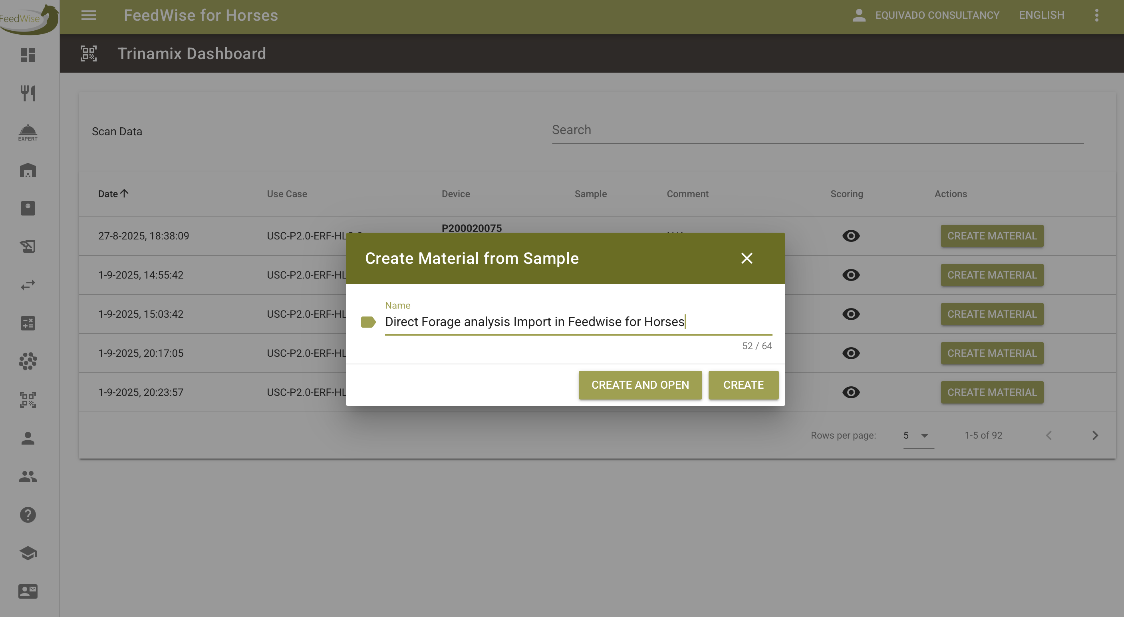Open the English language menu
This screenshot has height=617, width=1124.
(1041, 15)
